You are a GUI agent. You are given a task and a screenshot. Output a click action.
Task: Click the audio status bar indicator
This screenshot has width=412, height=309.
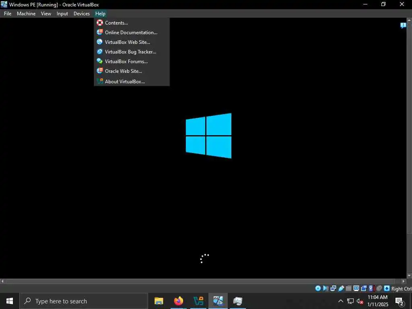coord(325,288)
